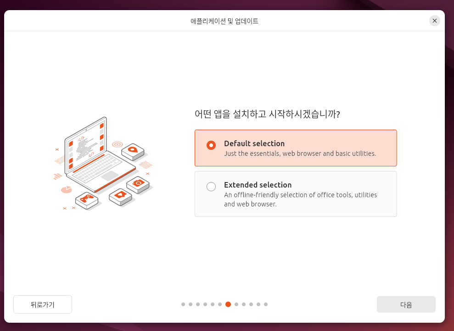Screen dimensions: 454x331
Task: Click the last page indicator dot
Action: point(266,304)
